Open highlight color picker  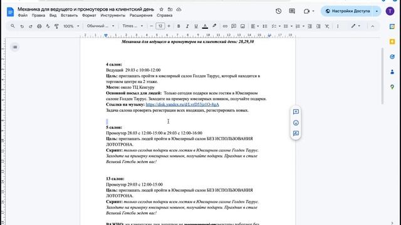point(214,26)
